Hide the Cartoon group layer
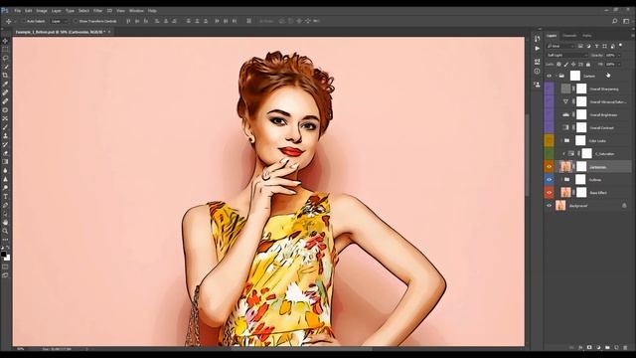The image size is (636, 358). pos(550,76)
